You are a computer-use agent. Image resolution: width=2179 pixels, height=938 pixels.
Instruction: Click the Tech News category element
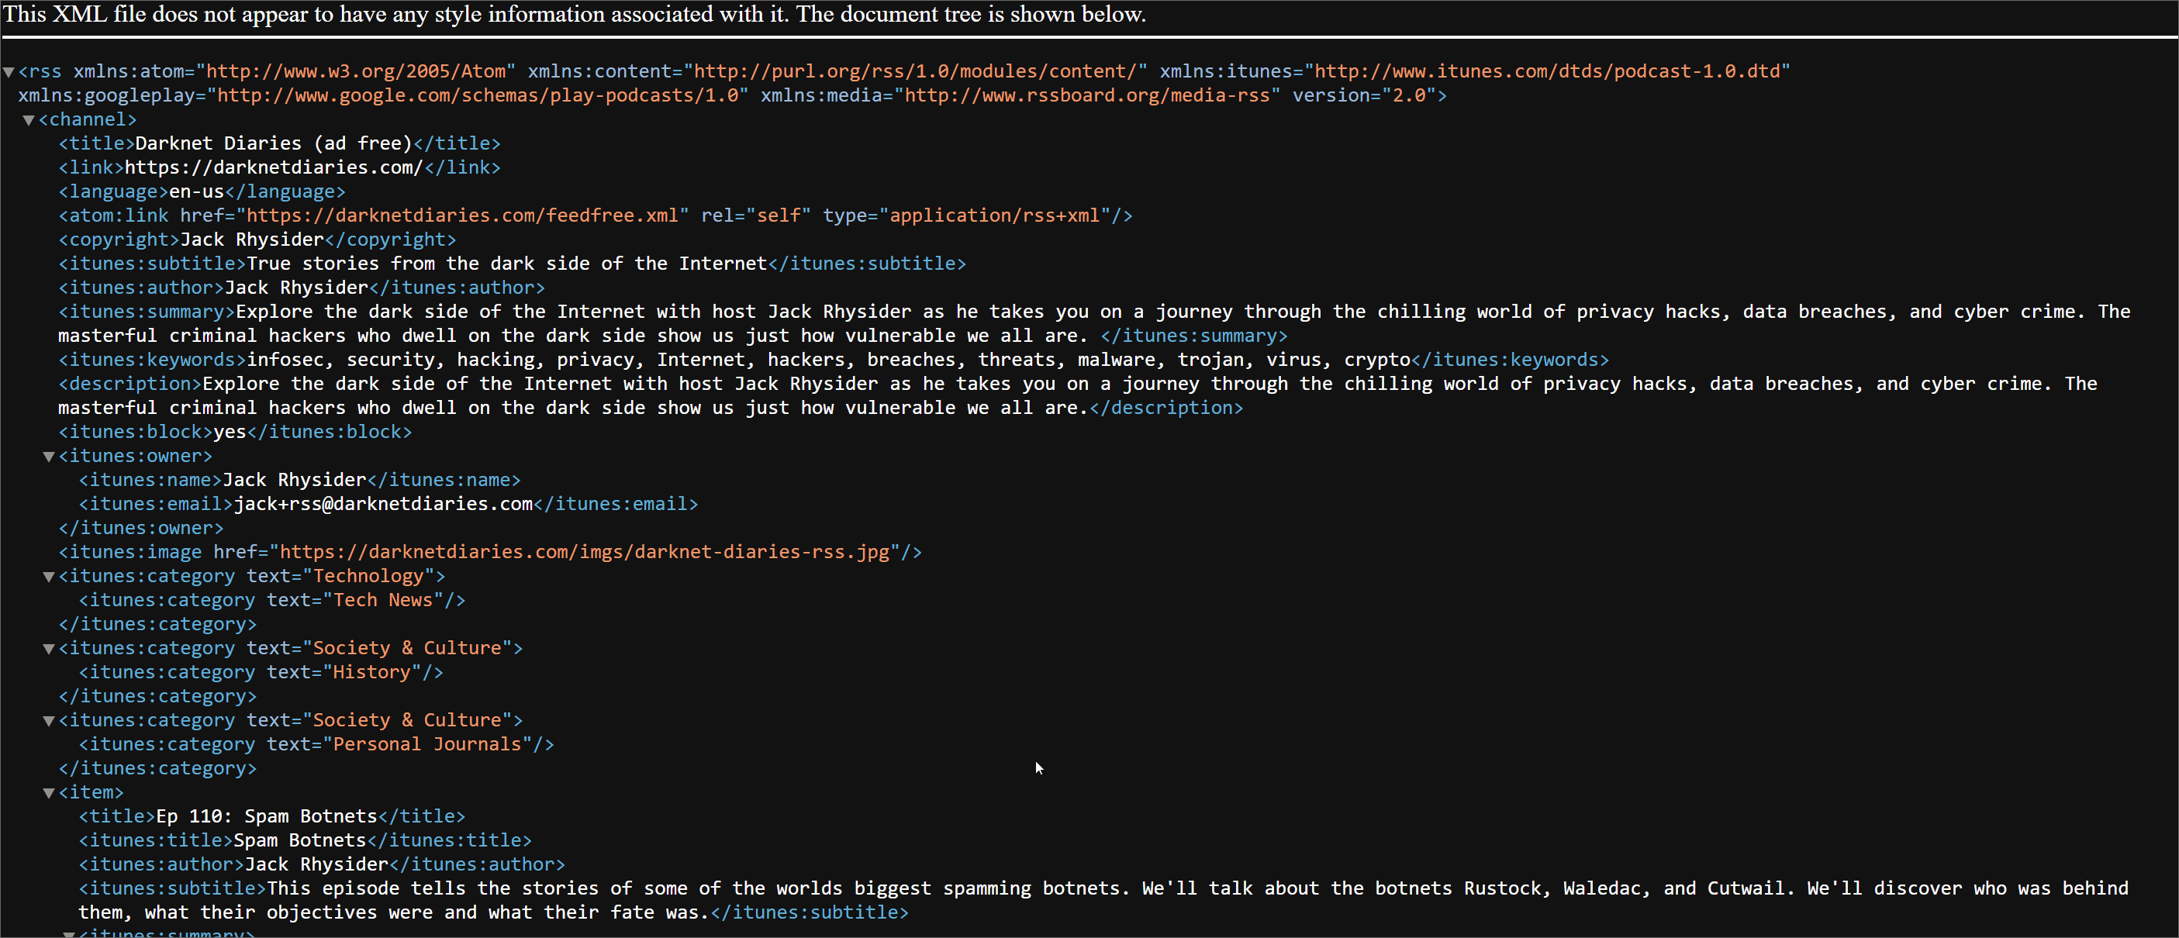tap(271, 601)
